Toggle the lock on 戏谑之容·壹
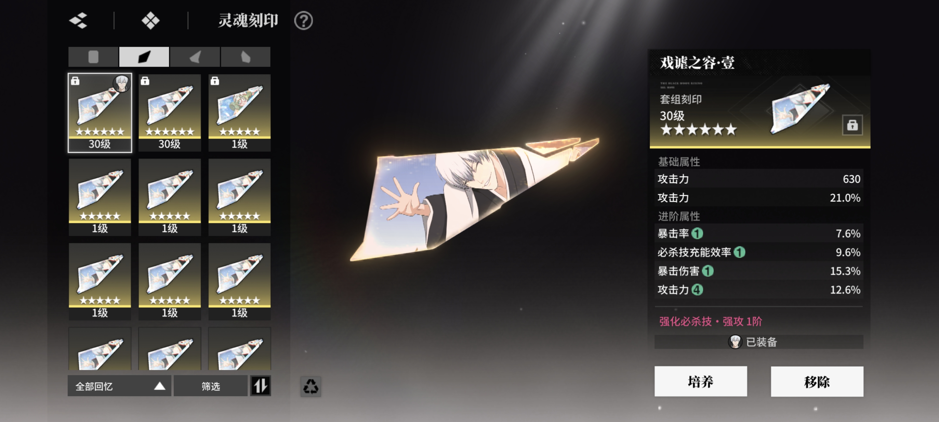Viewport: 939px width, 422px height. click(x=852, y=125)
